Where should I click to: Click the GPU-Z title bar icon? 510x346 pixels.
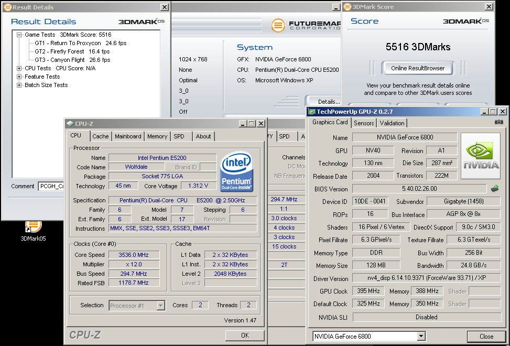(x=312, y=112)
